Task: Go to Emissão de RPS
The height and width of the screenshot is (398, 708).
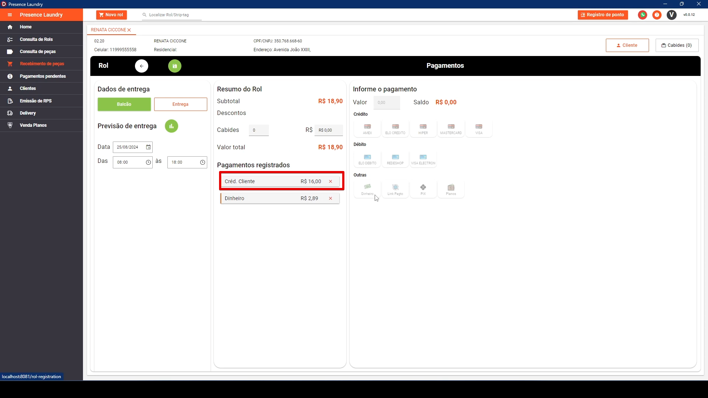Action: pyautogui.click(x=41, y=101)
